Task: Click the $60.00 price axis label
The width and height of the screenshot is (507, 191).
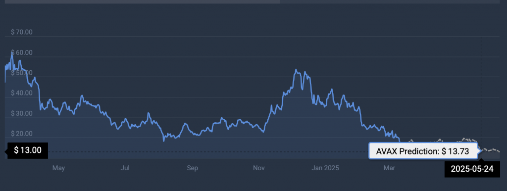Action: [x=22, y=52]
